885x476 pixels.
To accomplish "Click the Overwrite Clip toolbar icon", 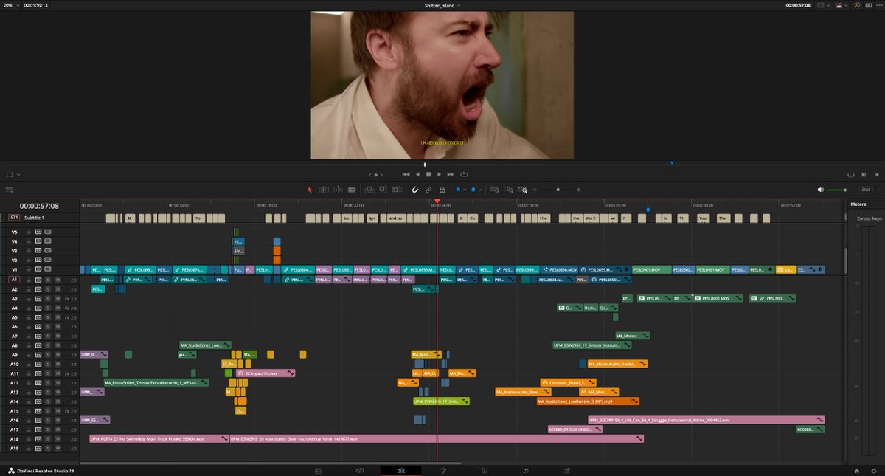I will point(382,190).
